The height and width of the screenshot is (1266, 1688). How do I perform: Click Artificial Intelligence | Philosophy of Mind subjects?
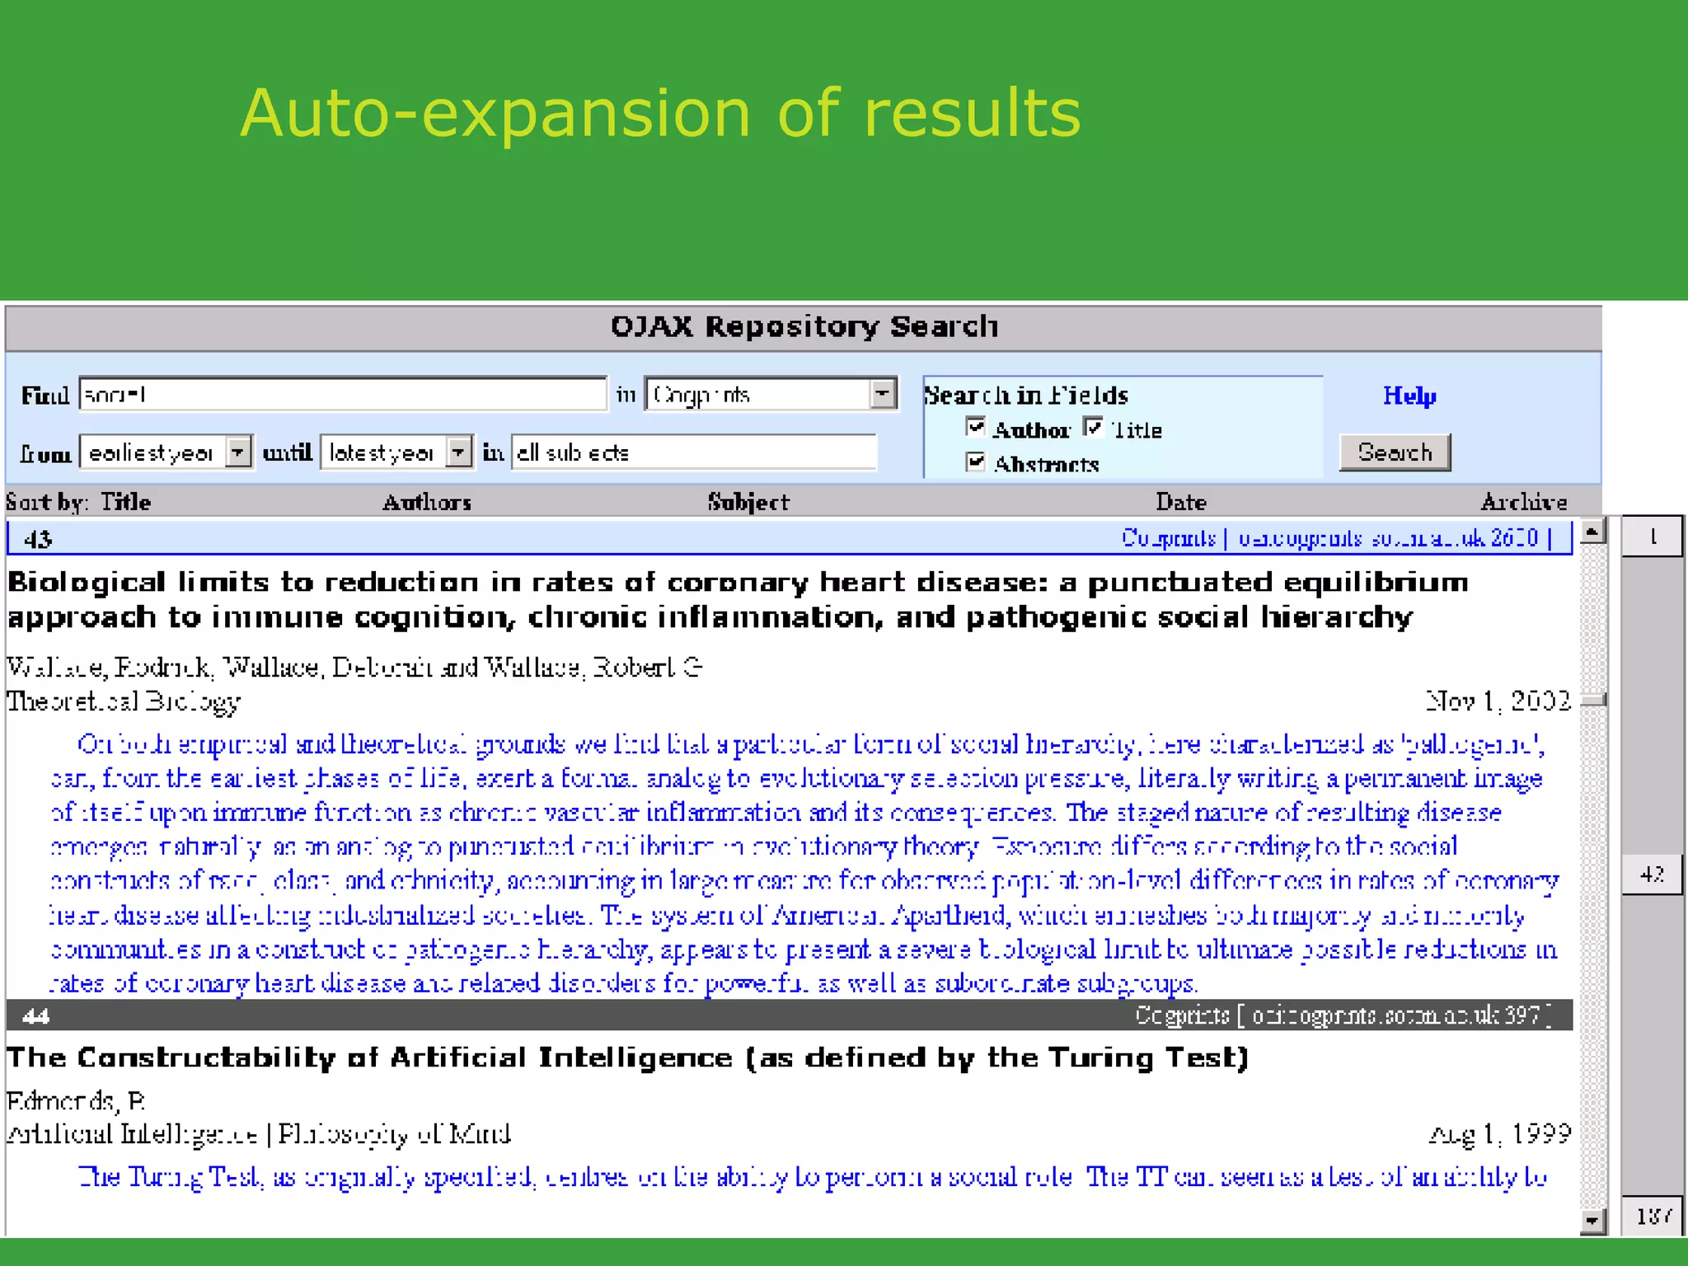point(259,1135)
